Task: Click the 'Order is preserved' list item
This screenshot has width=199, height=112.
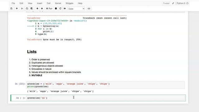Action: click(41, 59)
